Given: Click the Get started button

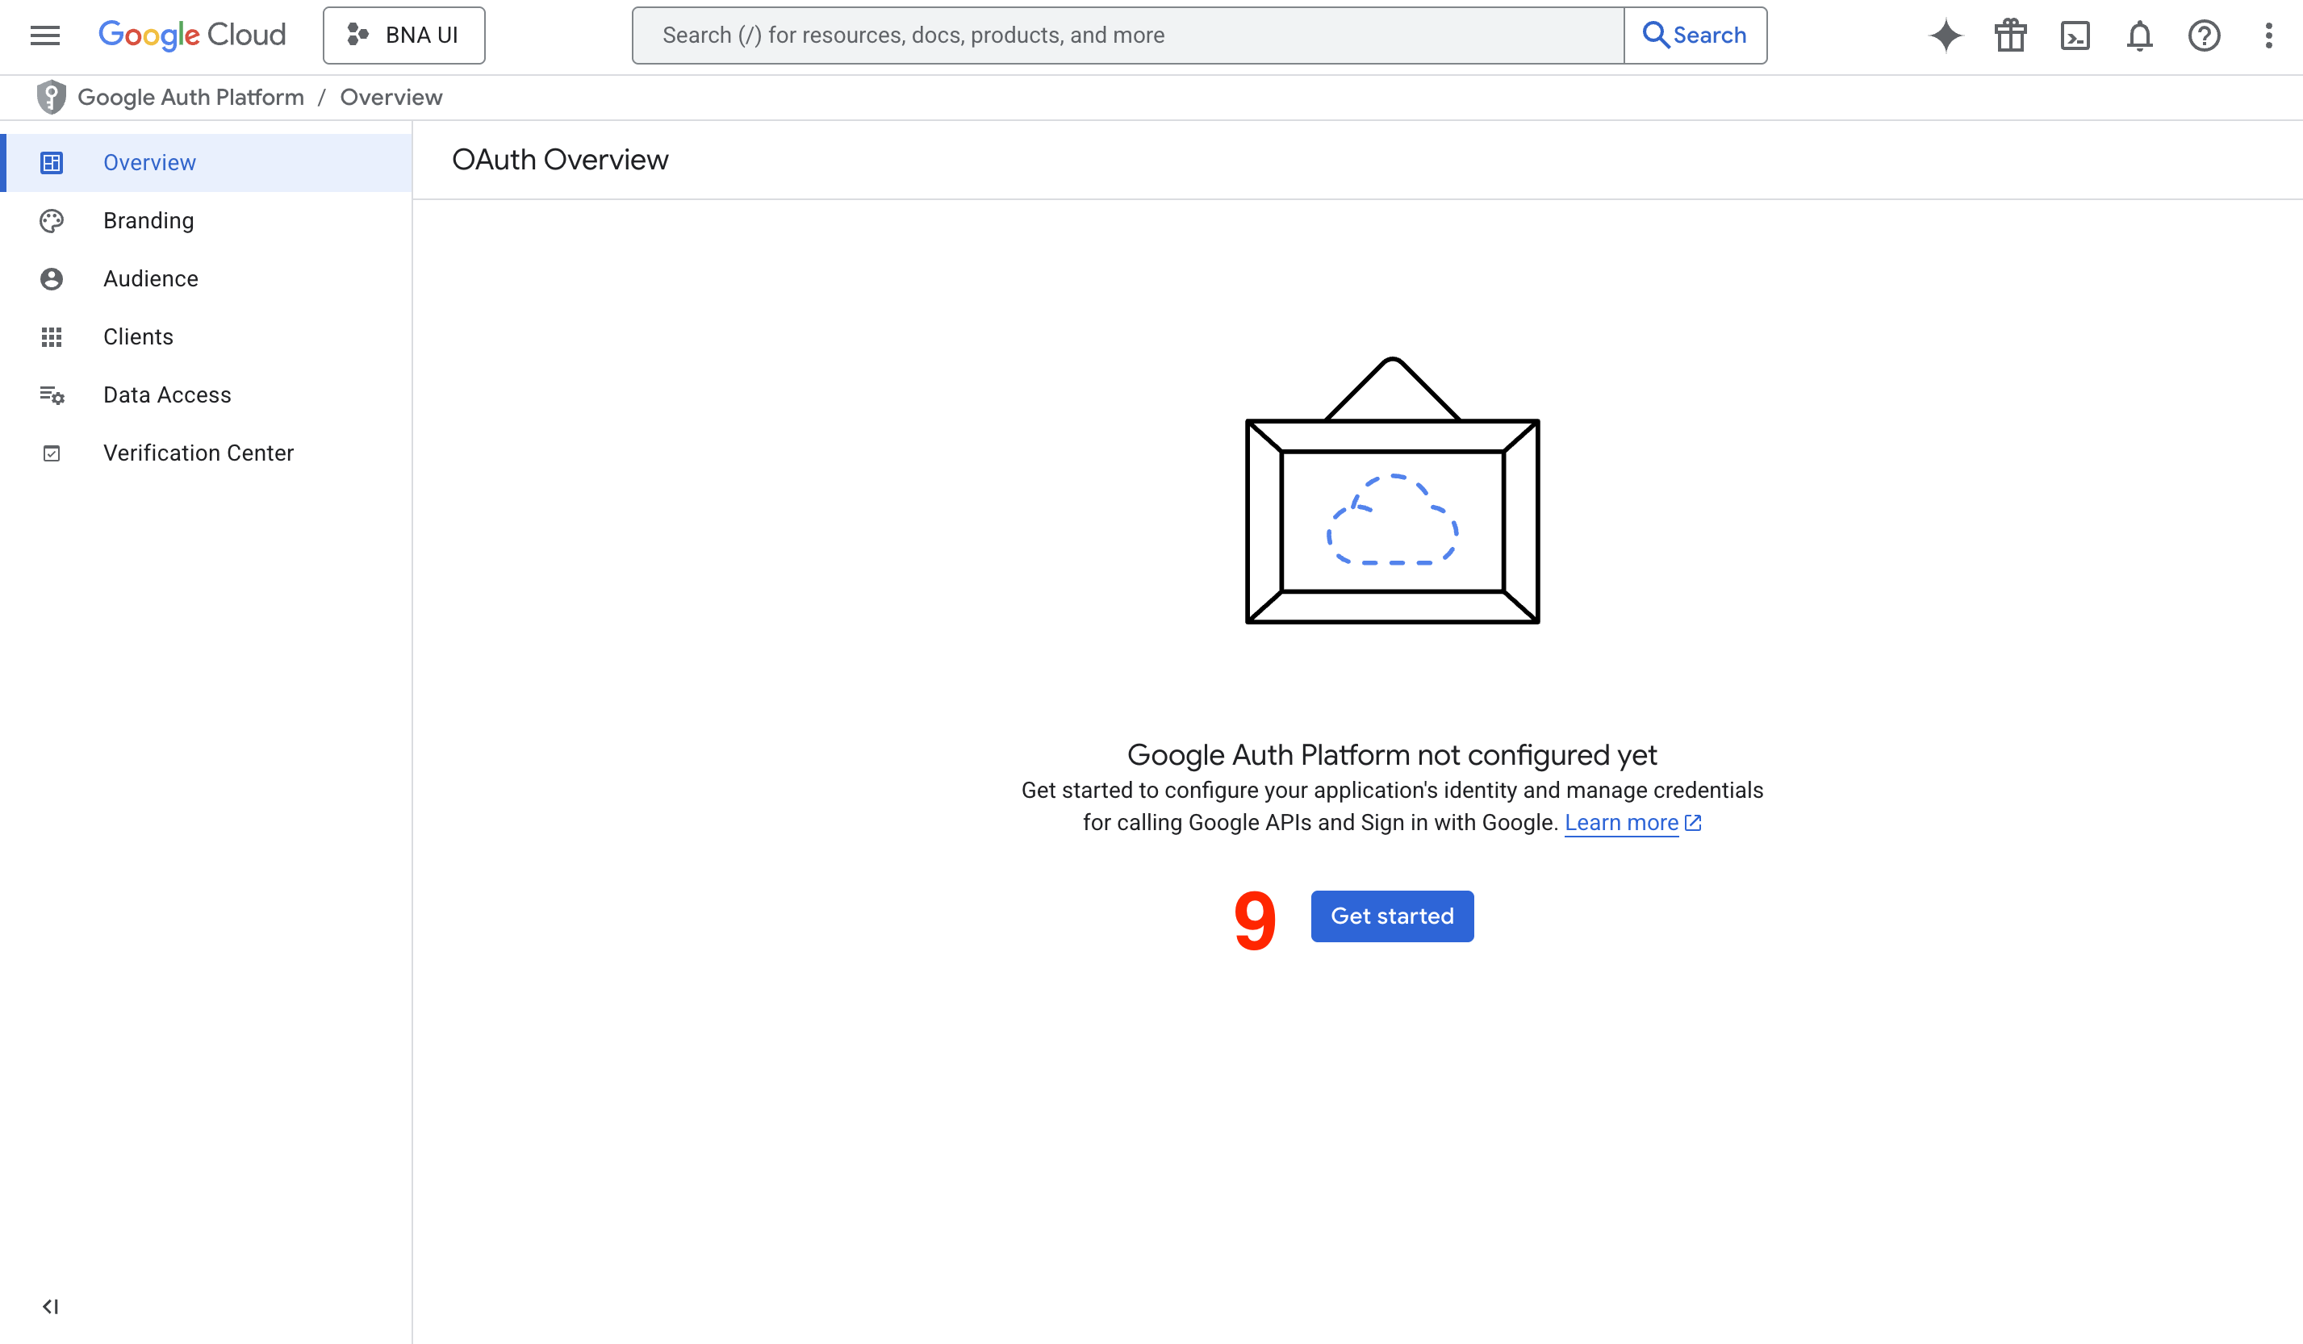Looking at the screenshot, I should coord(1392,916).
